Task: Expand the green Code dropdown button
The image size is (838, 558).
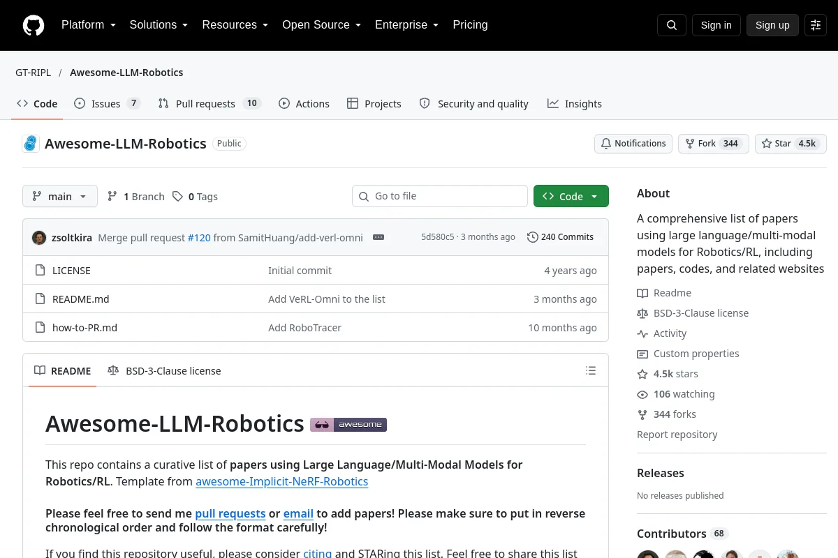Action: click(571, 197)
